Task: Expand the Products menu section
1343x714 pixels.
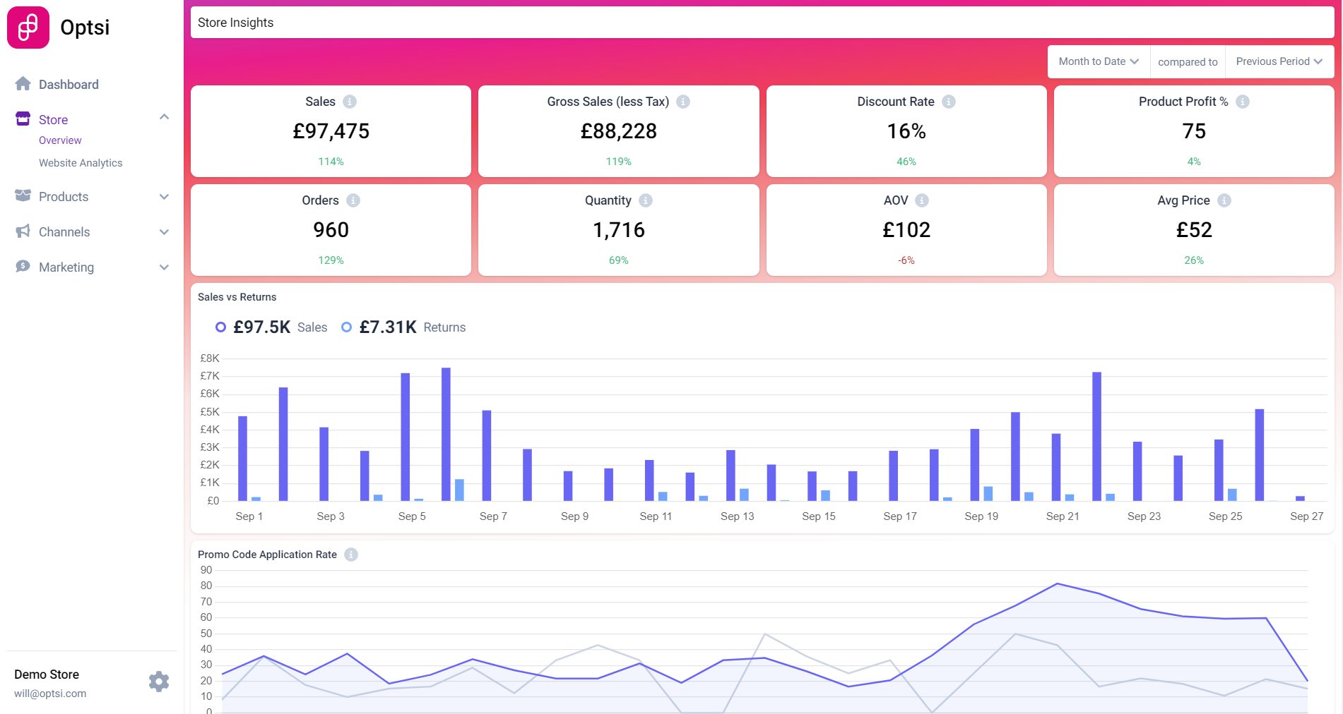Action: [164, 197]
